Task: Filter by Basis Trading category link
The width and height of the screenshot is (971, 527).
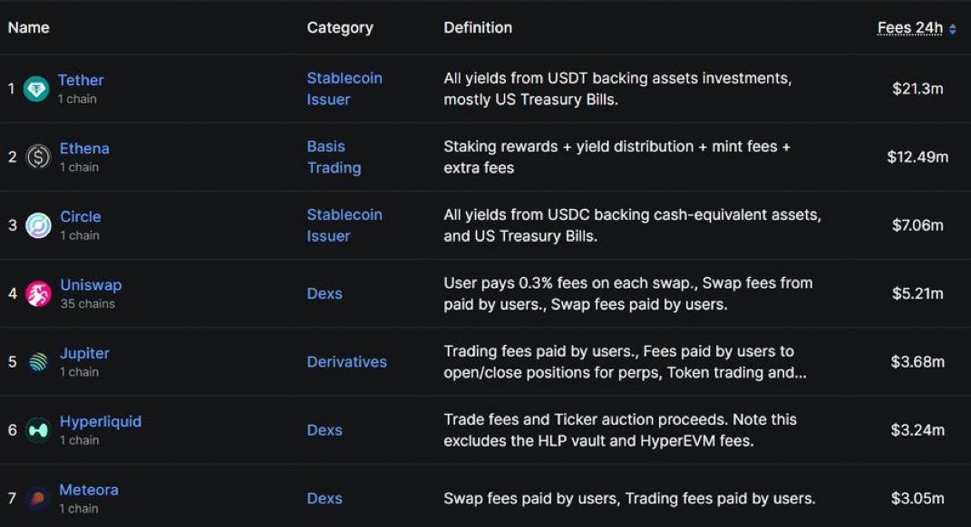Action: (x=334, y=158)
